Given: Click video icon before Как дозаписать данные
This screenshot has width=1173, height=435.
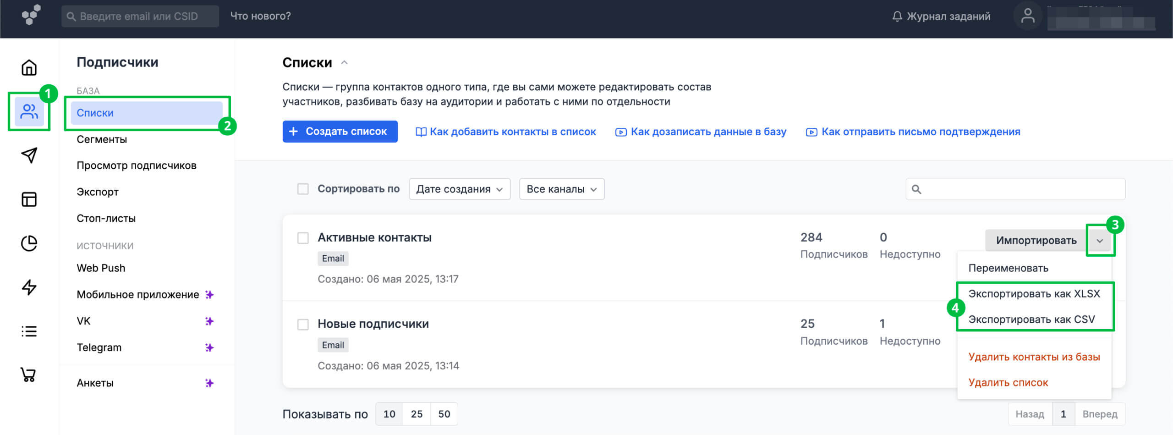Looking at the screenshot, I should tap(621, 132).
